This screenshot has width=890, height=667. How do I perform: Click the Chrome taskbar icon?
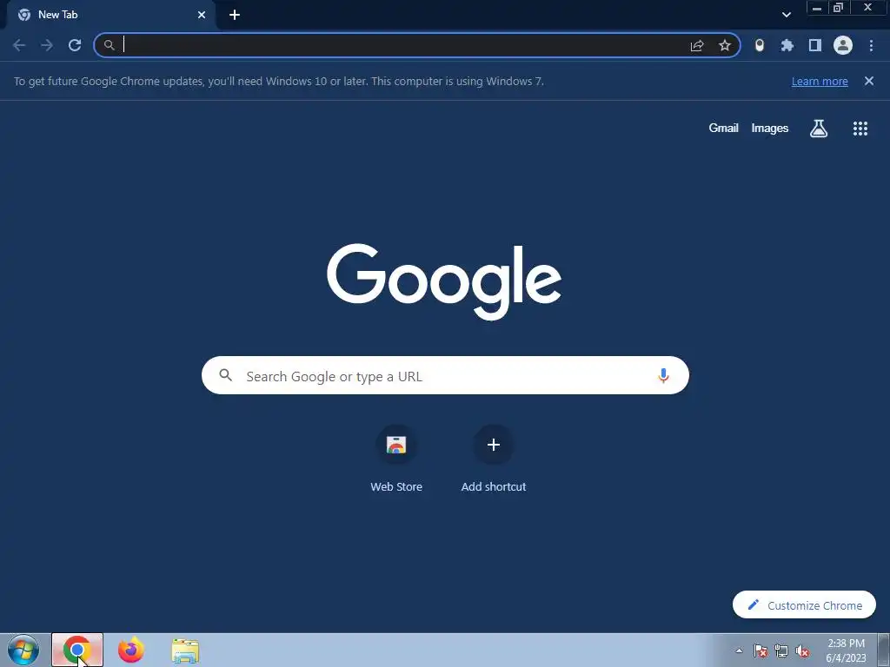[77, 650]
